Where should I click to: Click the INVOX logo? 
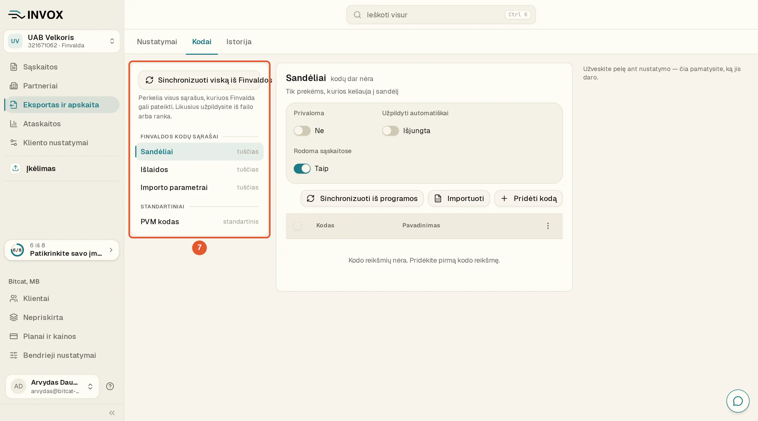pyautogui.click(x=36, y=15)
